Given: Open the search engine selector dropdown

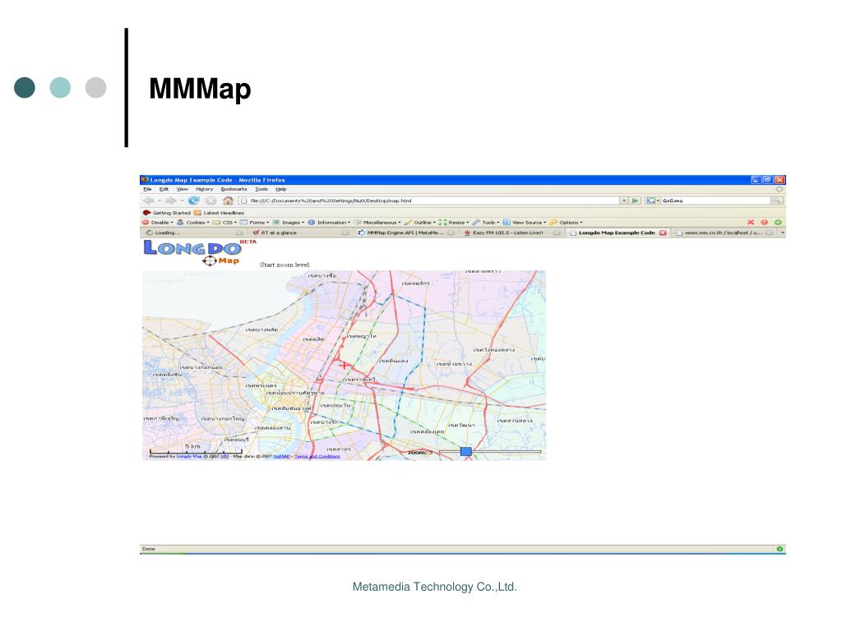Looking at the screenshot, I should [x=652, y=200].
